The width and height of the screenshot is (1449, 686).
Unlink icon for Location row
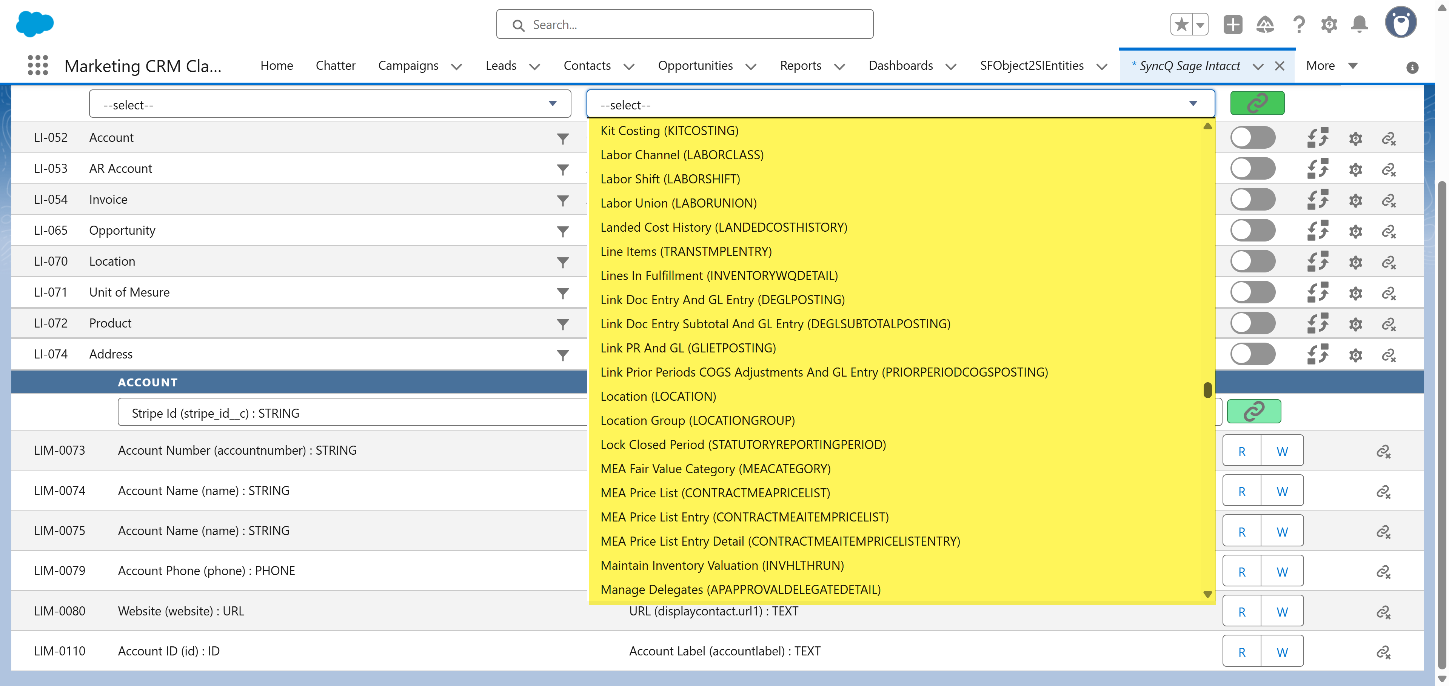pos(1388,262)
